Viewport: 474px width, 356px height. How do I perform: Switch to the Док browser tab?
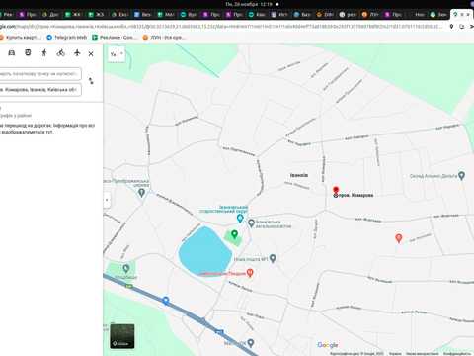pyautogui.click(x=50, y=15)
